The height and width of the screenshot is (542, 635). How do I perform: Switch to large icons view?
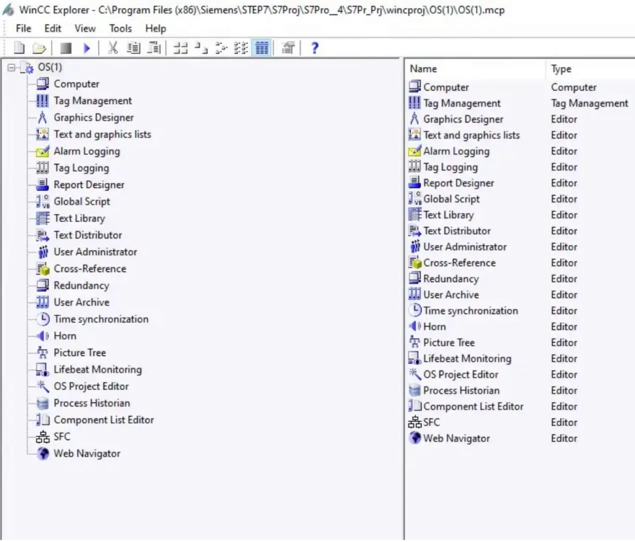tap(180, 48)
